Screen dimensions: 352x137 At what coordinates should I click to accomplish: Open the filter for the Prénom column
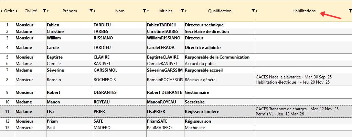click(91, 11)
